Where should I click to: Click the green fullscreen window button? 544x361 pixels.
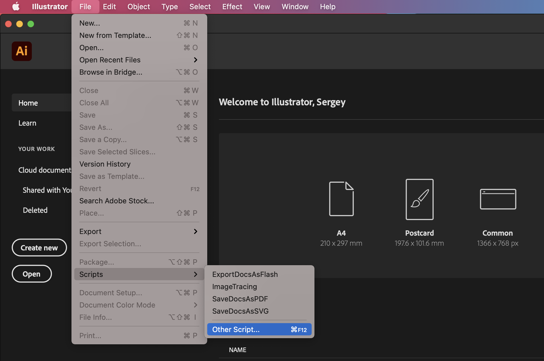tap(31, 24)
